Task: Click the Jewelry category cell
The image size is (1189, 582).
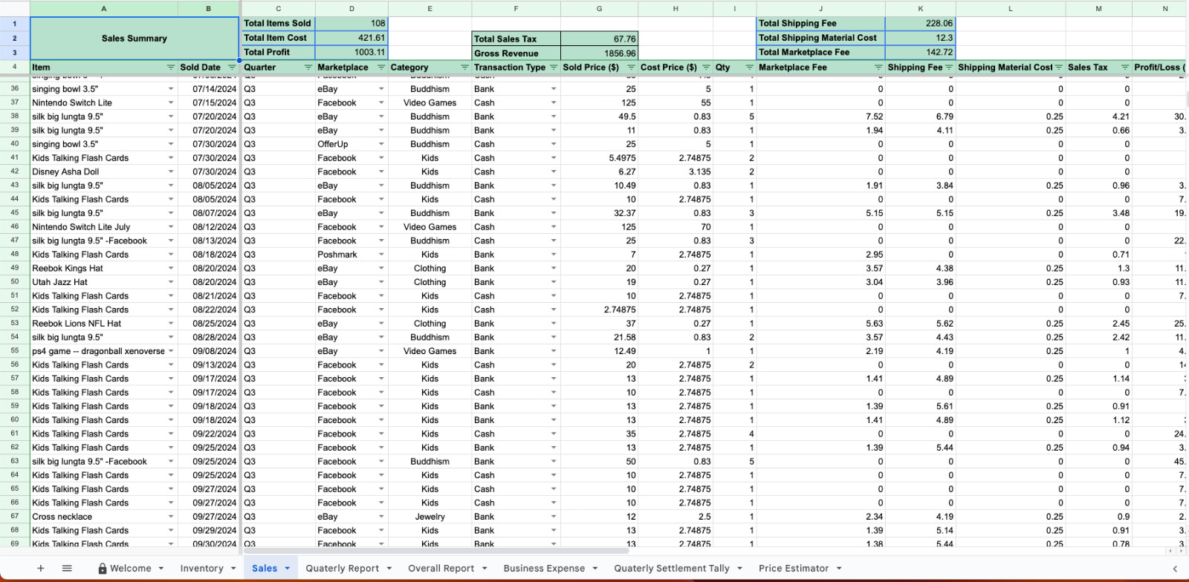Action: (430, 517)
